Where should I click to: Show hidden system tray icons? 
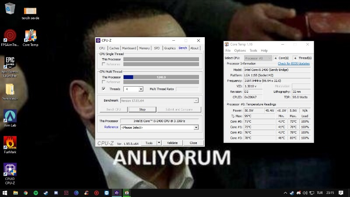click(285, 193)
